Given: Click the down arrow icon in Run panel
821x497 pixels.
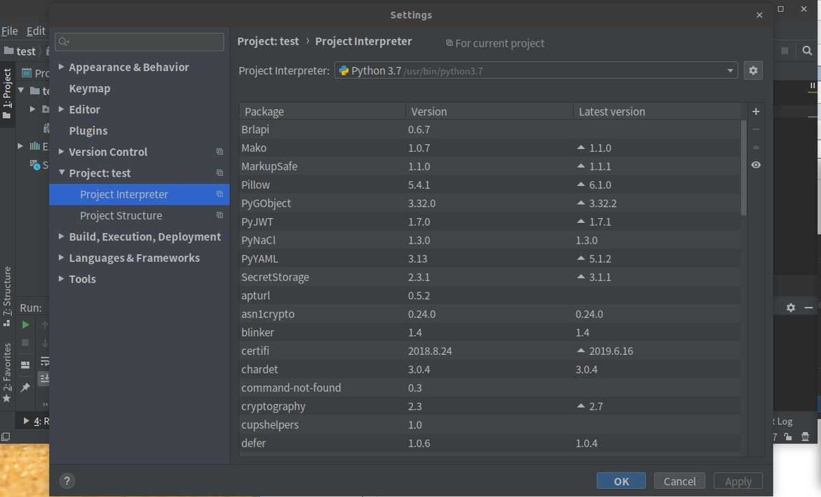Looking at the screenshot, I should point(44,342).
